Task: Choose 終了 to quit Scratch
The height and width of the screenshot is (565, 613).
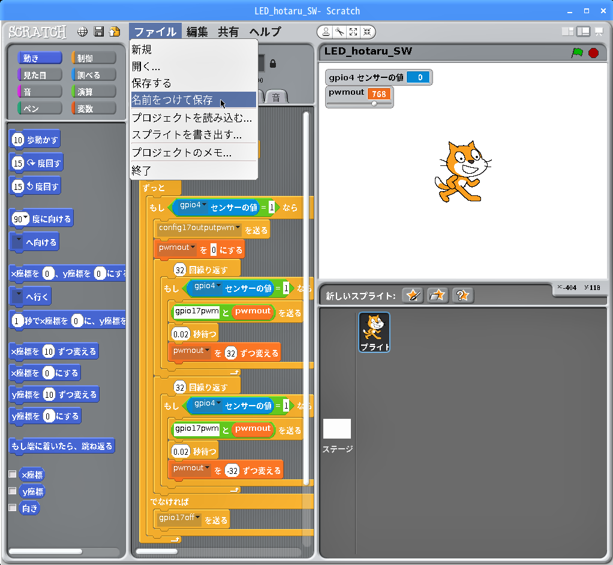Action: pos(194,171)
